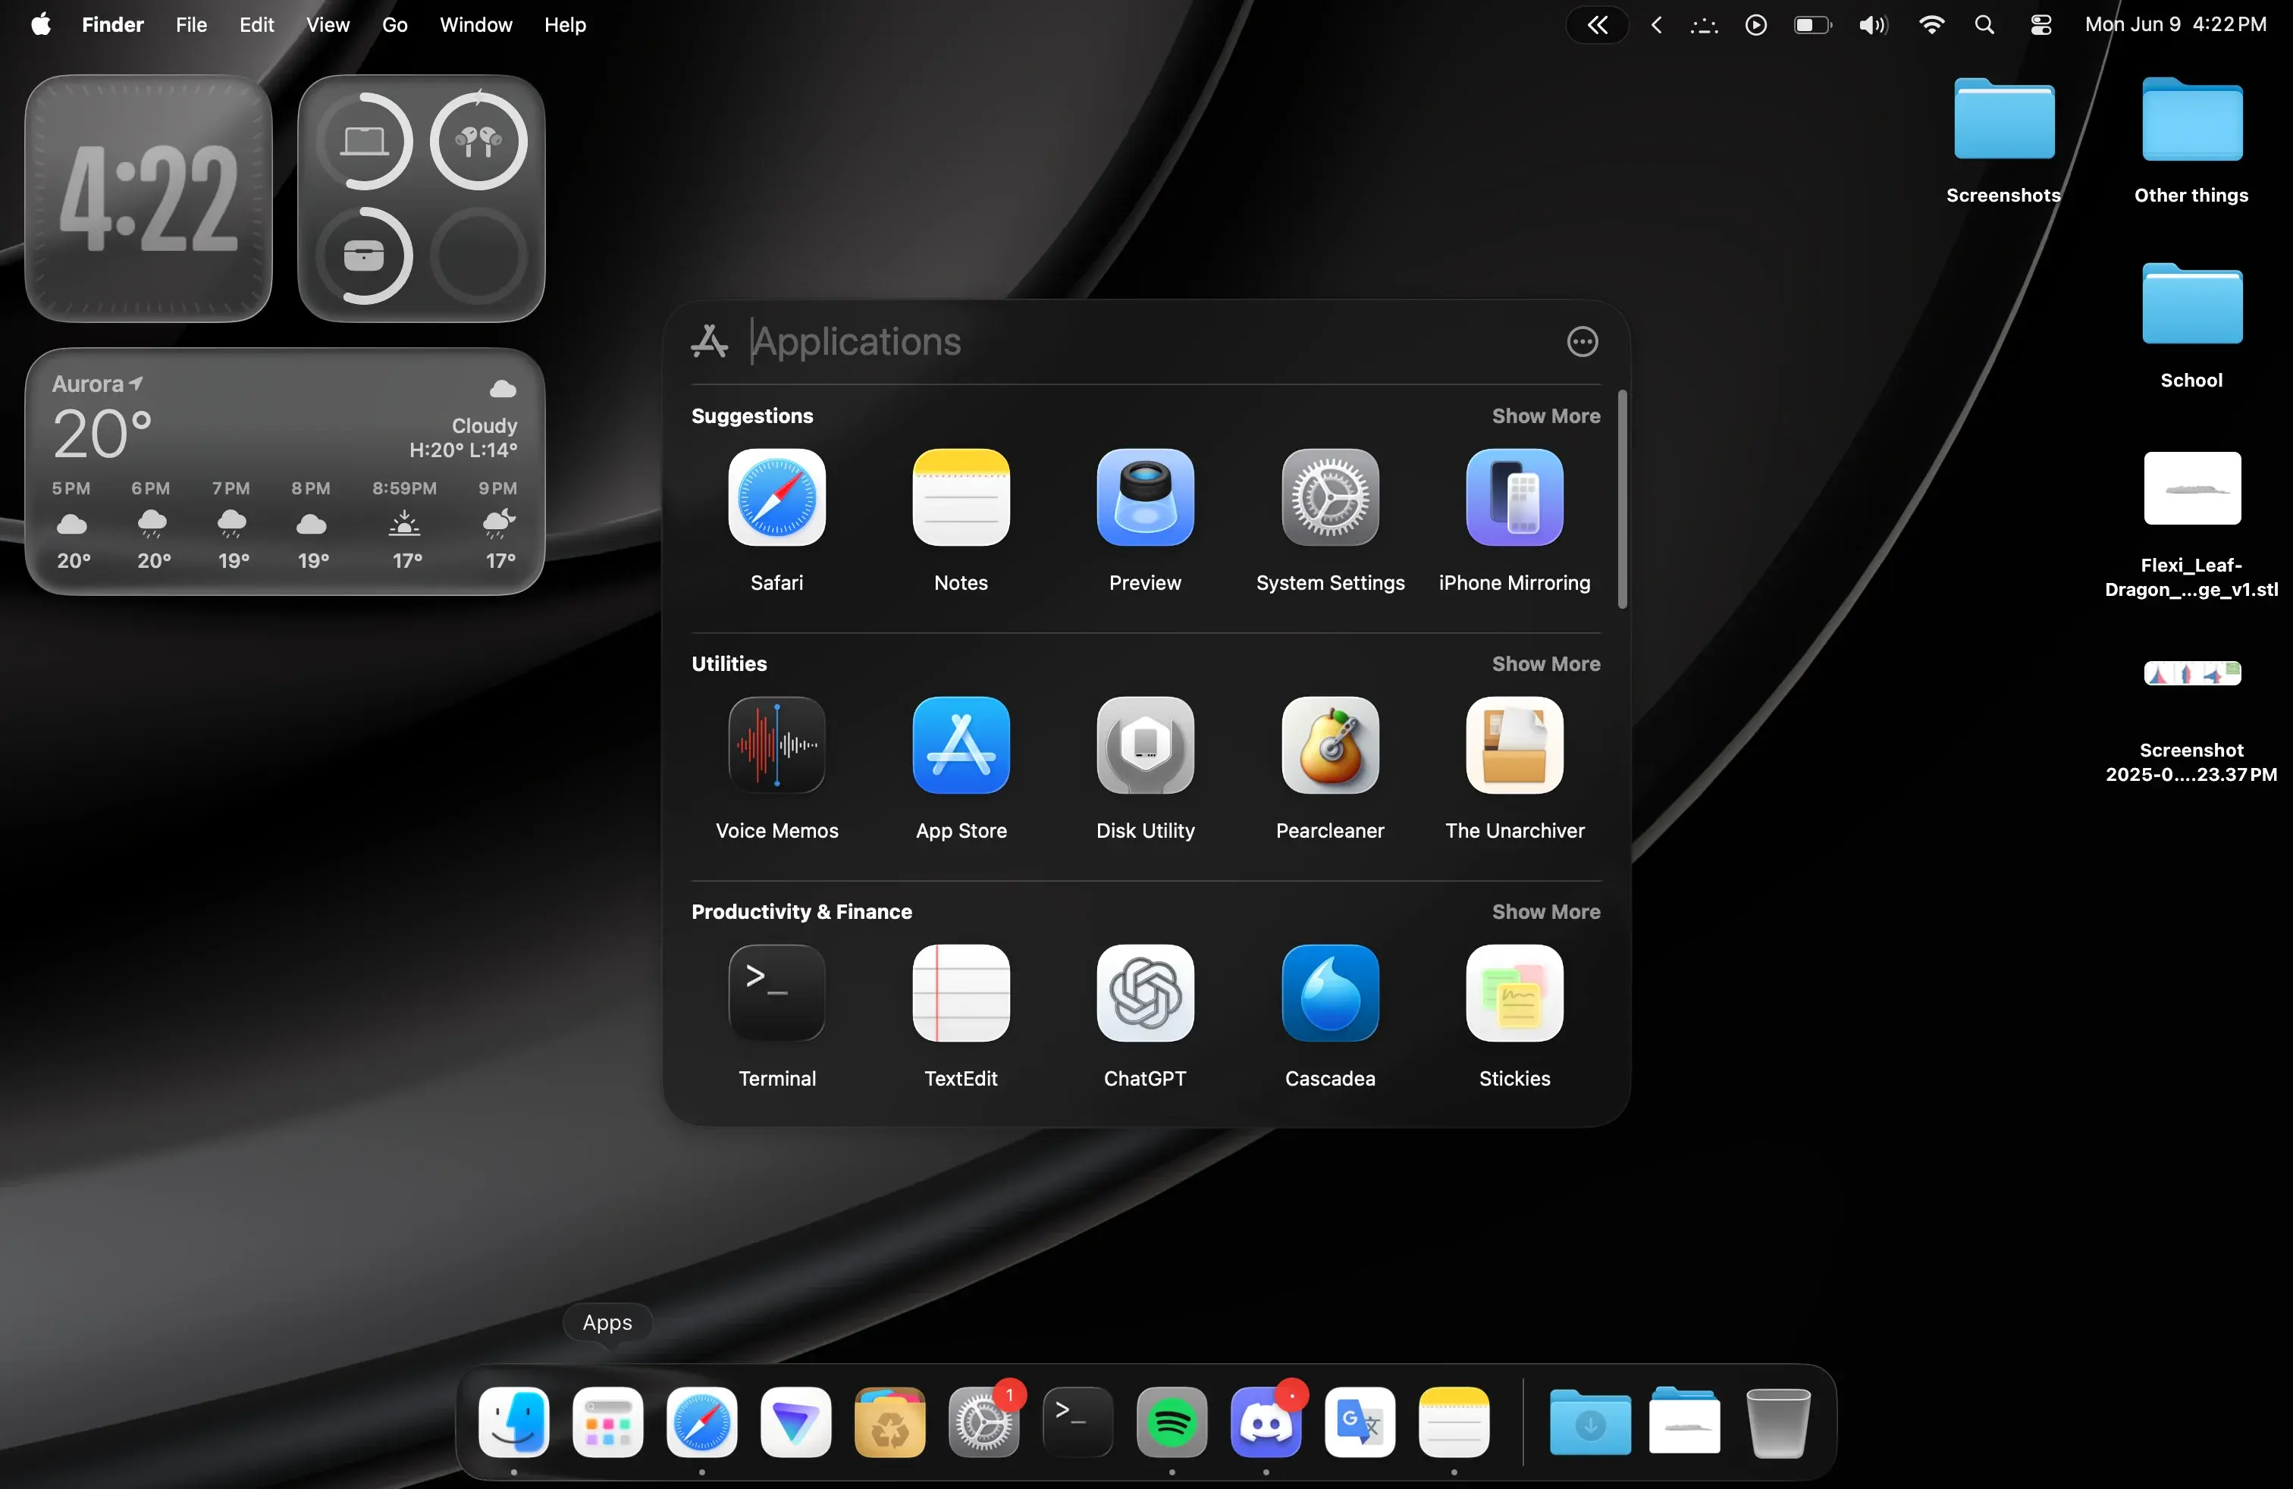Open the Go menu

394,25
